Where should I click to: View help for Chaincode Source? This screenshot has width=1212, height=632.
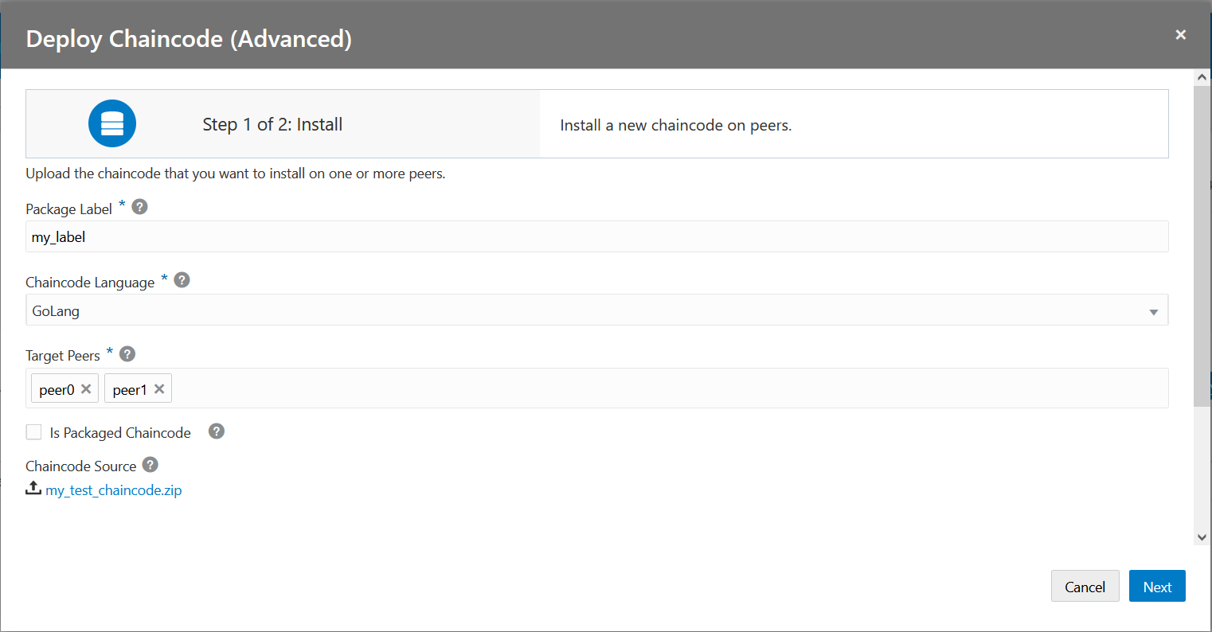(151, 465)
